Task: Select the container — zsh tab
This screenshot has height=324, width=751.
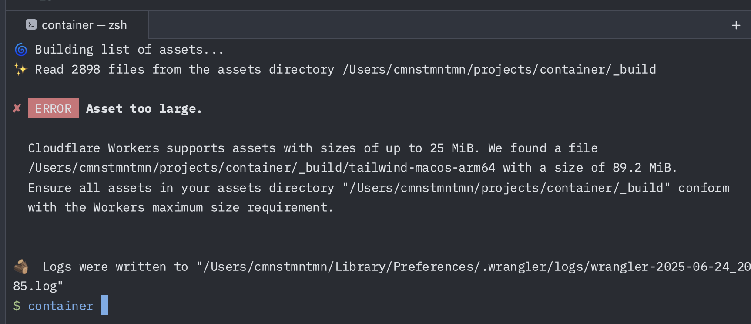Action: coord(84,25)
